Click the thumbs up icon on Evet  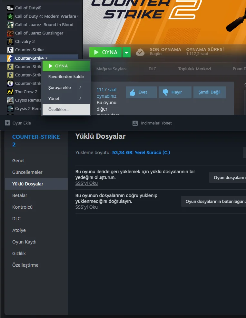point(133,93)
